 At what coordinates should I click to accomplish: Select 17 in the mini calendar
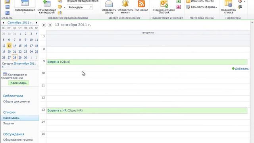point(31,46)
